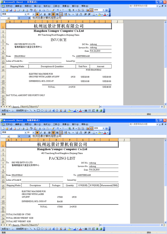Viewport: 167px width, 234px height.
Task: Open zoom 100% dropdown in invoice window
Action: point(103,10)
